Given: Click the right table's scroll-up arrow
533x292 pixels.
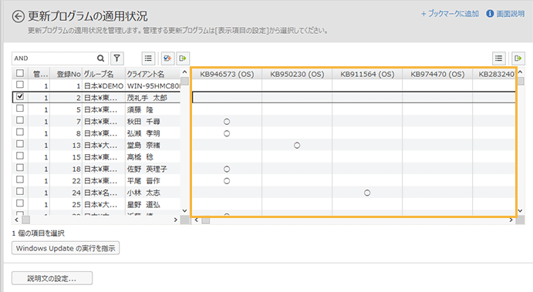Looking at the screenshot, I should tap(521, 72).
